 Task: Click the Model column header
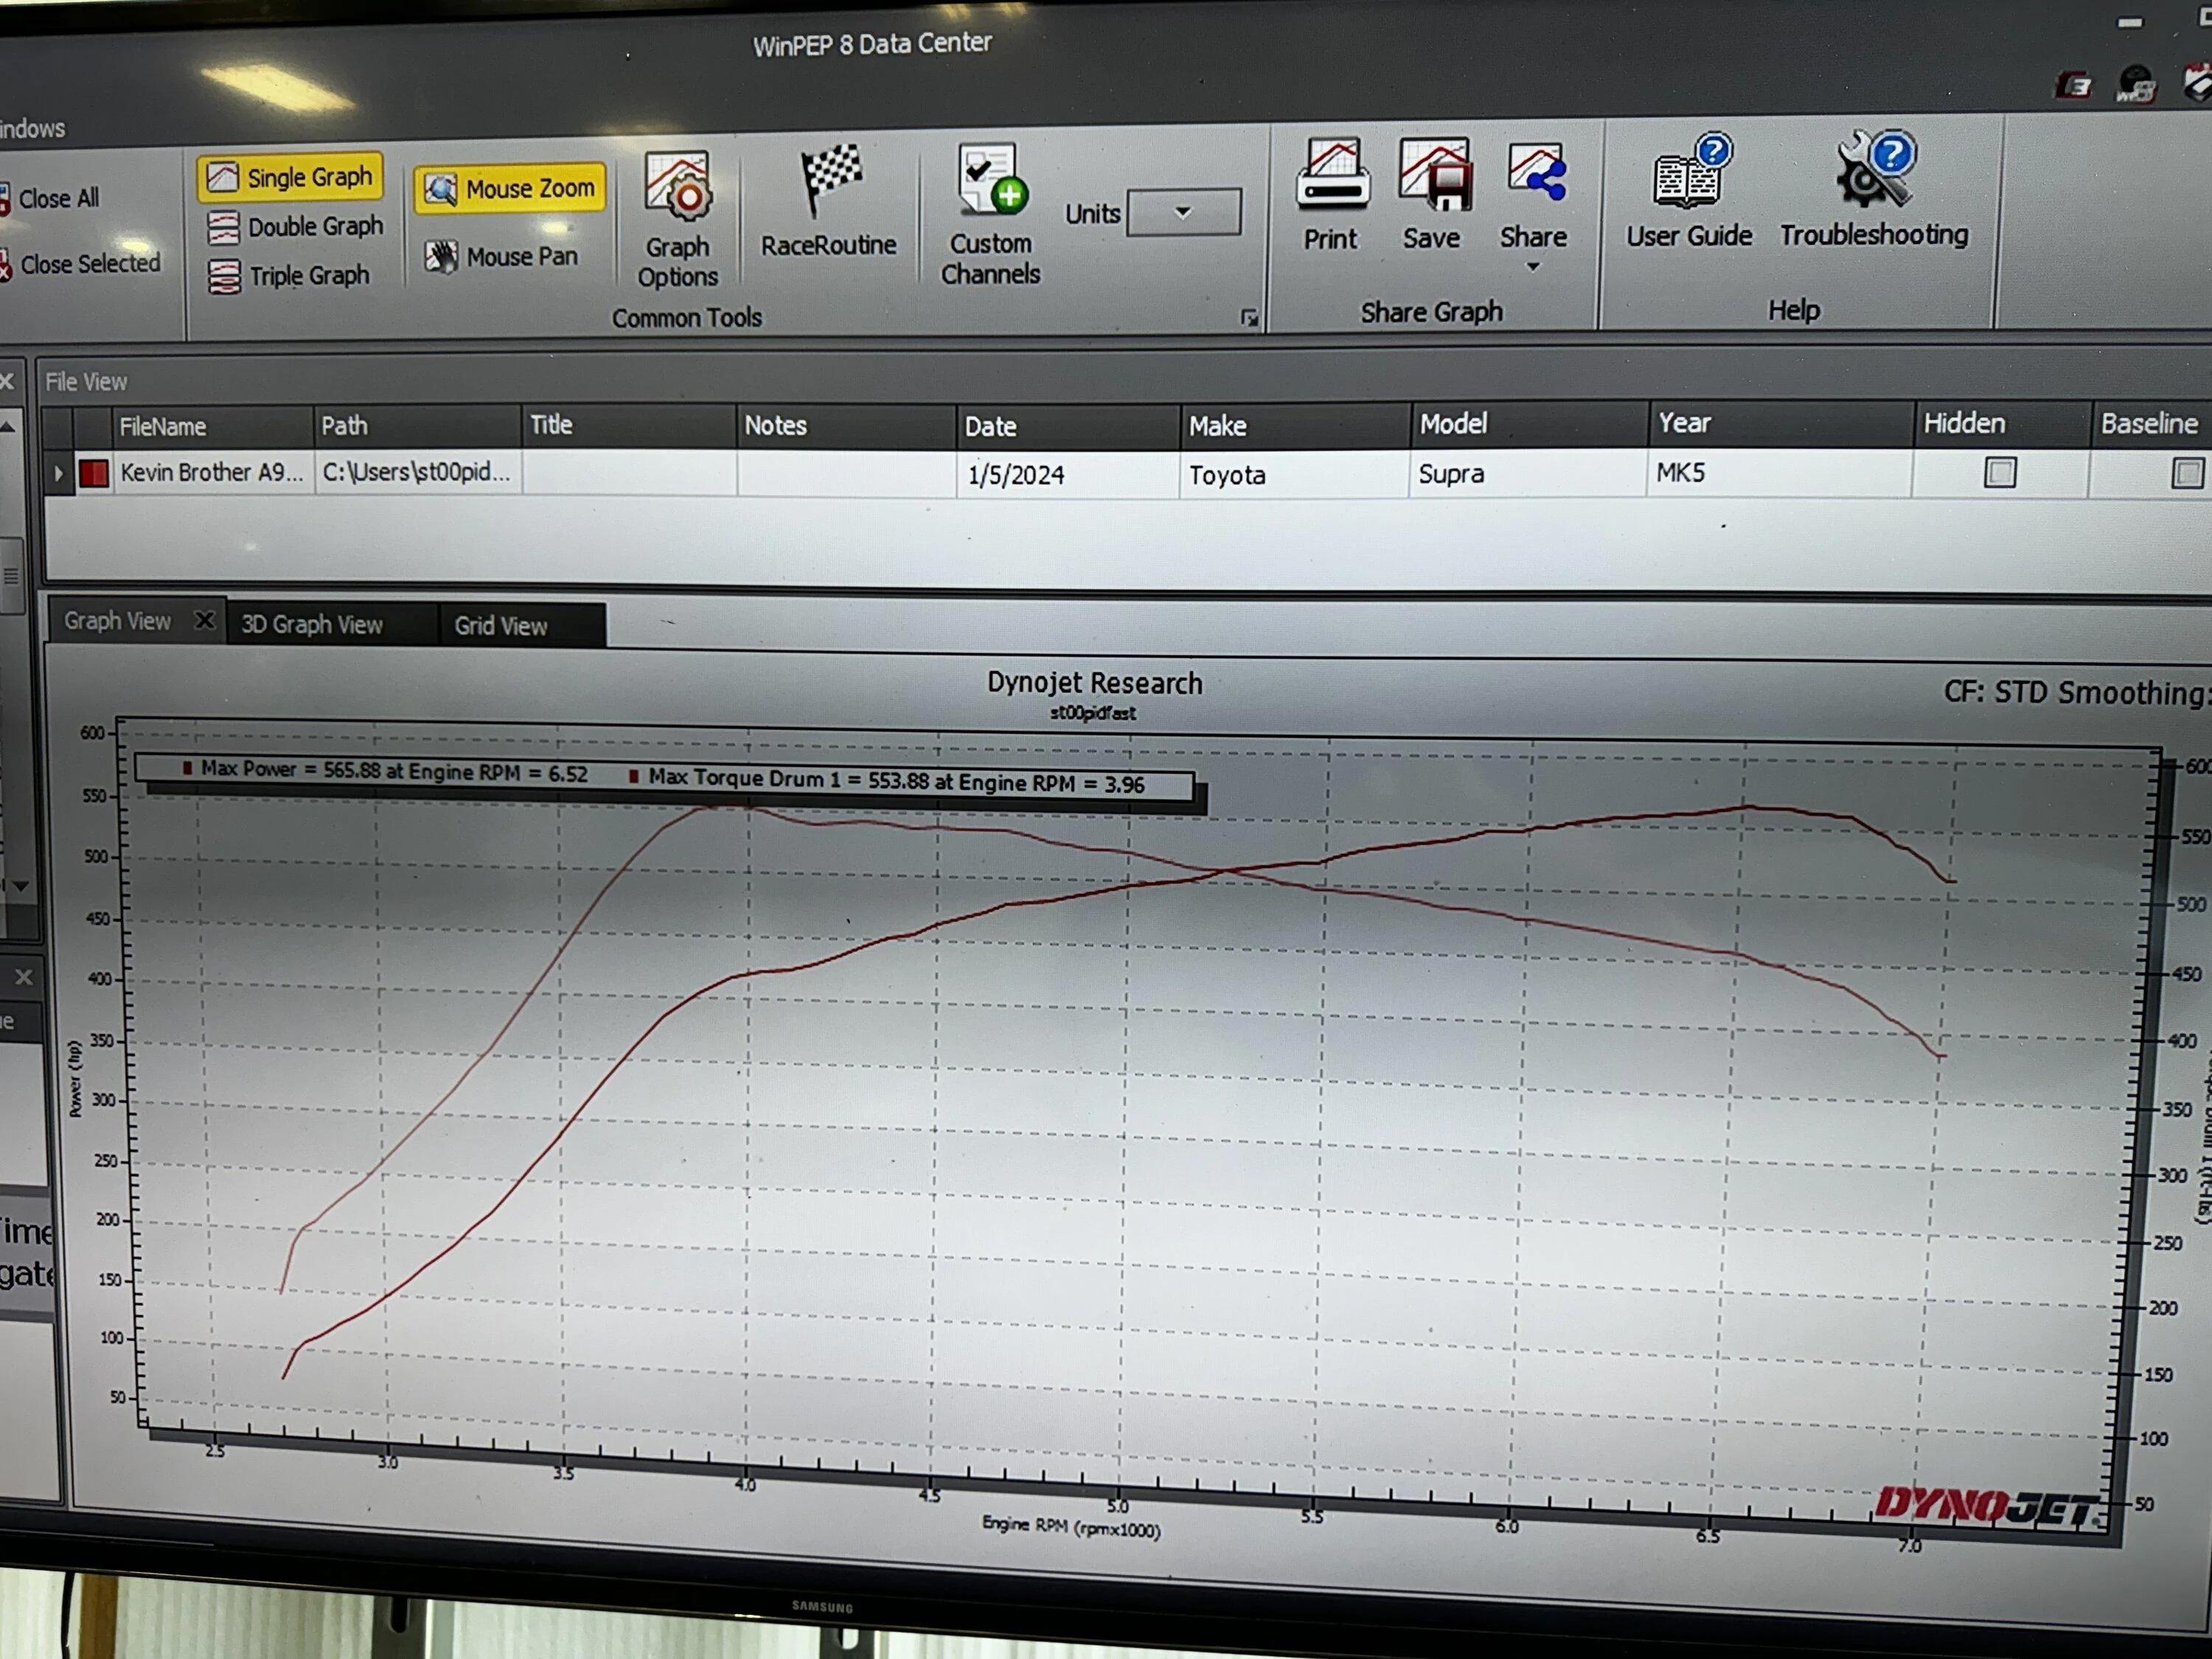tap(1529, 424)
